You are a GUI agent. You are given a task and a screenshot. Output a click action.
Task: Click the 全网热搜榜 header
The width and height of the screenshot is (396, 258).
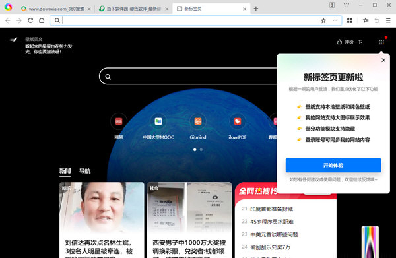[x=257, y=191]
